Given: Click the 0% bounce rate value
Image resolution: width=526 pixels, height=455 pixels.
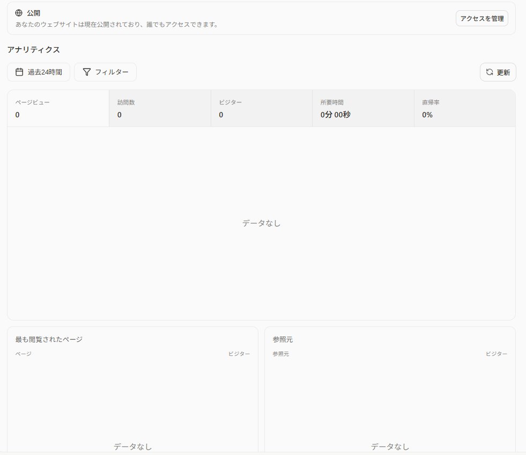Looking at the screenshot, I should click(427, 115).
